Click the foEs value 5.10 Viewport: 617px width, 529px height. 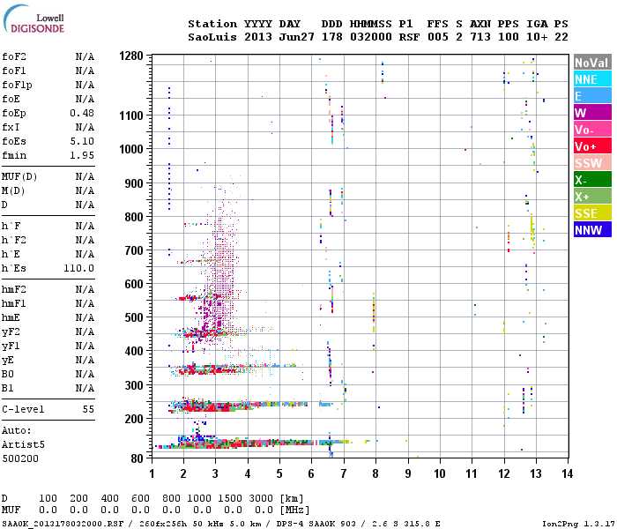point(82,141)
